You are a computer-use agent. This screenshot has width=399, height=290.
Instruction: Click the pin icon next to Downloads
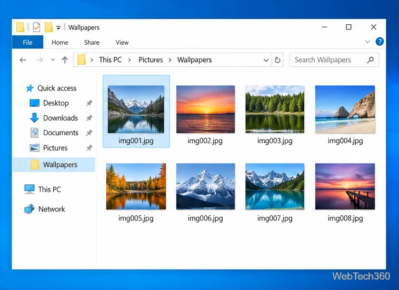[89, 118]
